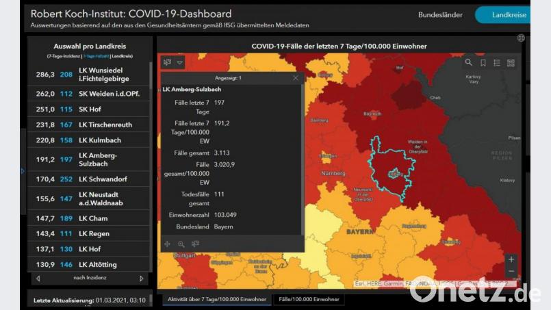Image resolution: width=551 pixels, height=310 pixels.
Task: Click popup footer selection flag icon
Action: (195, 244)
